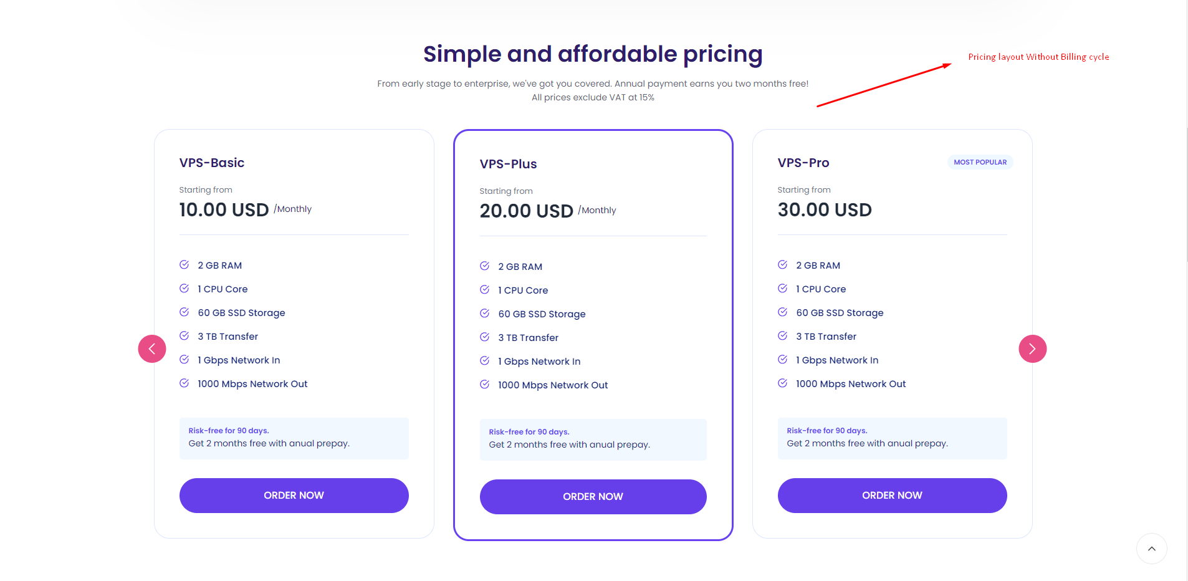The width and height of the screenshot is (1188, 581).
Task: Click the scroll-to-top chevron button
Action: pyautogui.click(x=1151, y=549)
